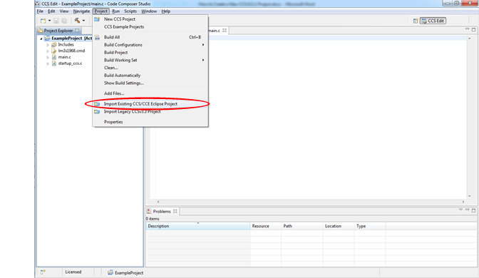Close the main.c editor tab
Viewport: 479px width, 278px height.
pyautogui.click(x=225, y=30)
